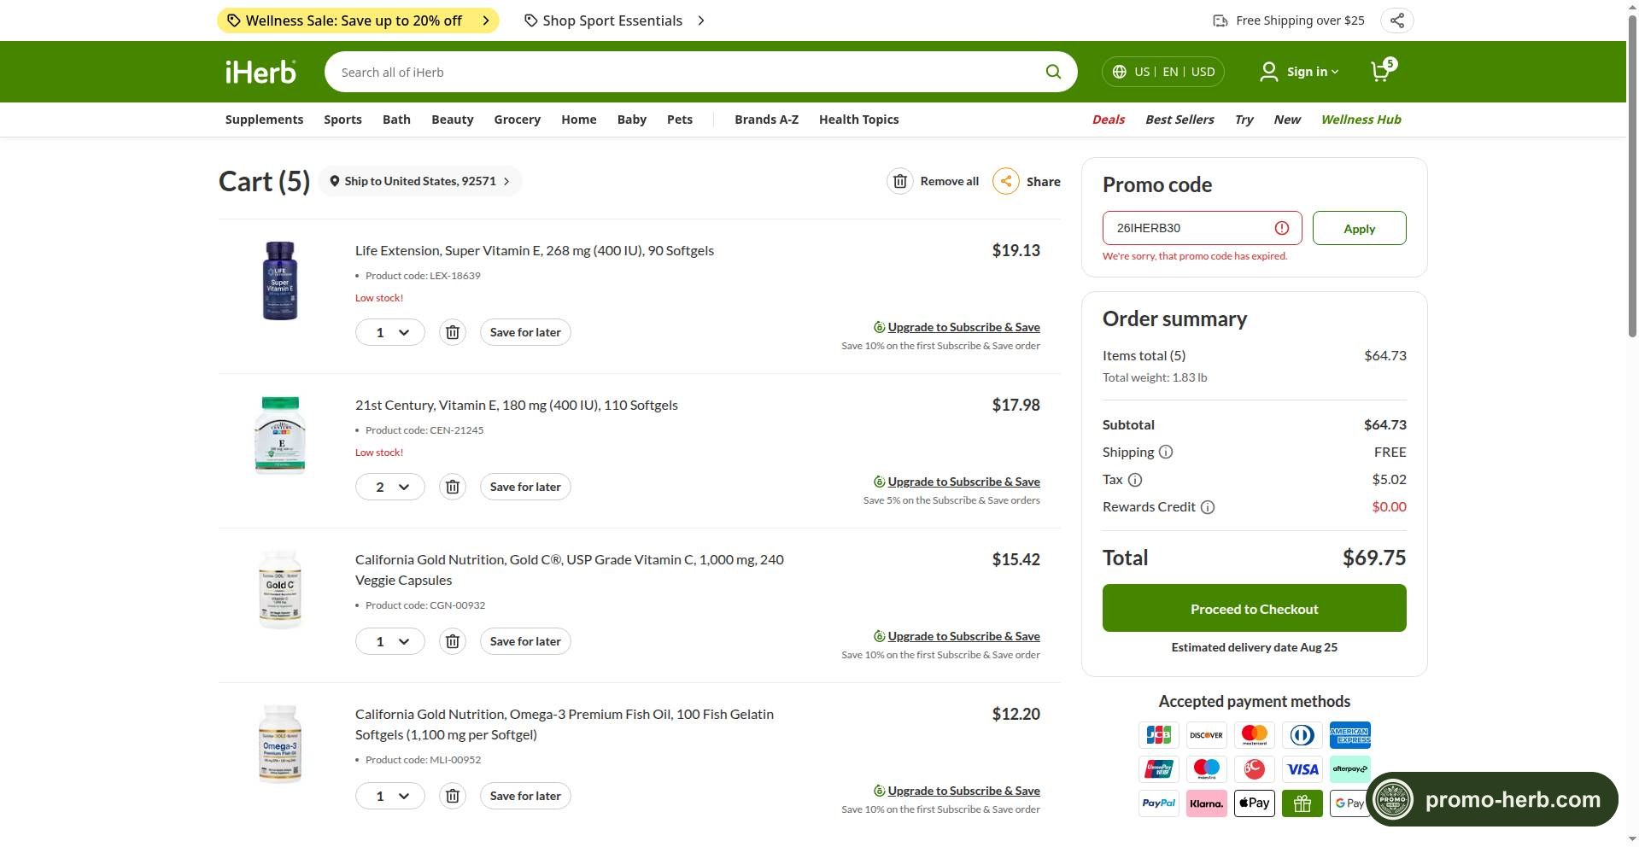The height and width of the screenshot is (847, 1639).
Task: Click the search magnifier icon
Action: click(1053, 72)
